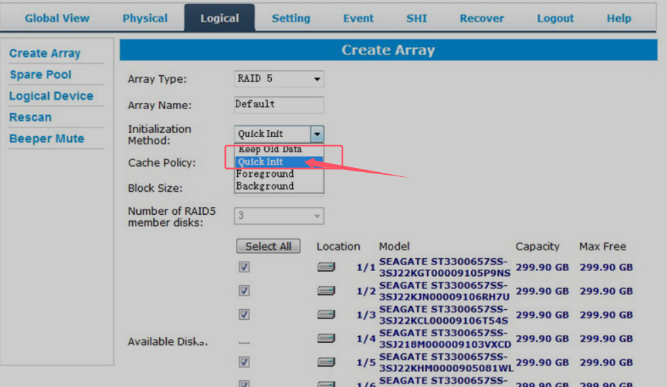Click the disk icon for location 1/2
Viewport: 667px width, 387px height.
(326, 291)
